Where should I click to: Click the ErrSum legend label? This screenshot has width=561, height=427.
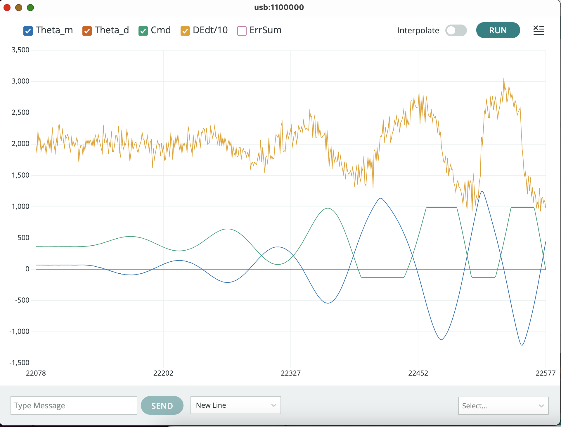(265, 30)
